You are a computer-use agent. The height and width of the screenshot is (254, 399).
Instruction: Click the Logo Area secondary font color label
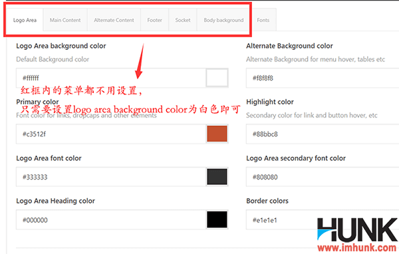[x=296, y=158]
